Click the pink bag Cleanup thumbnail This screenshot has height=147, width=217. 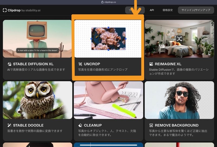[108, 100]
